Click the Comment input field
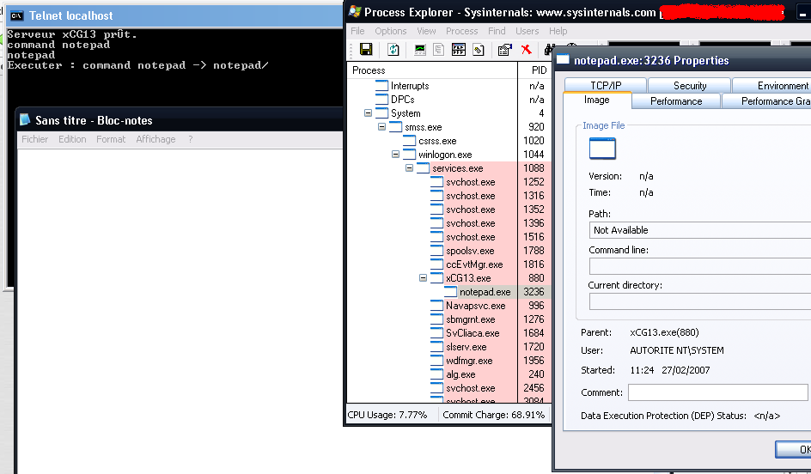 pyautogui.click(x=718, y=392)
